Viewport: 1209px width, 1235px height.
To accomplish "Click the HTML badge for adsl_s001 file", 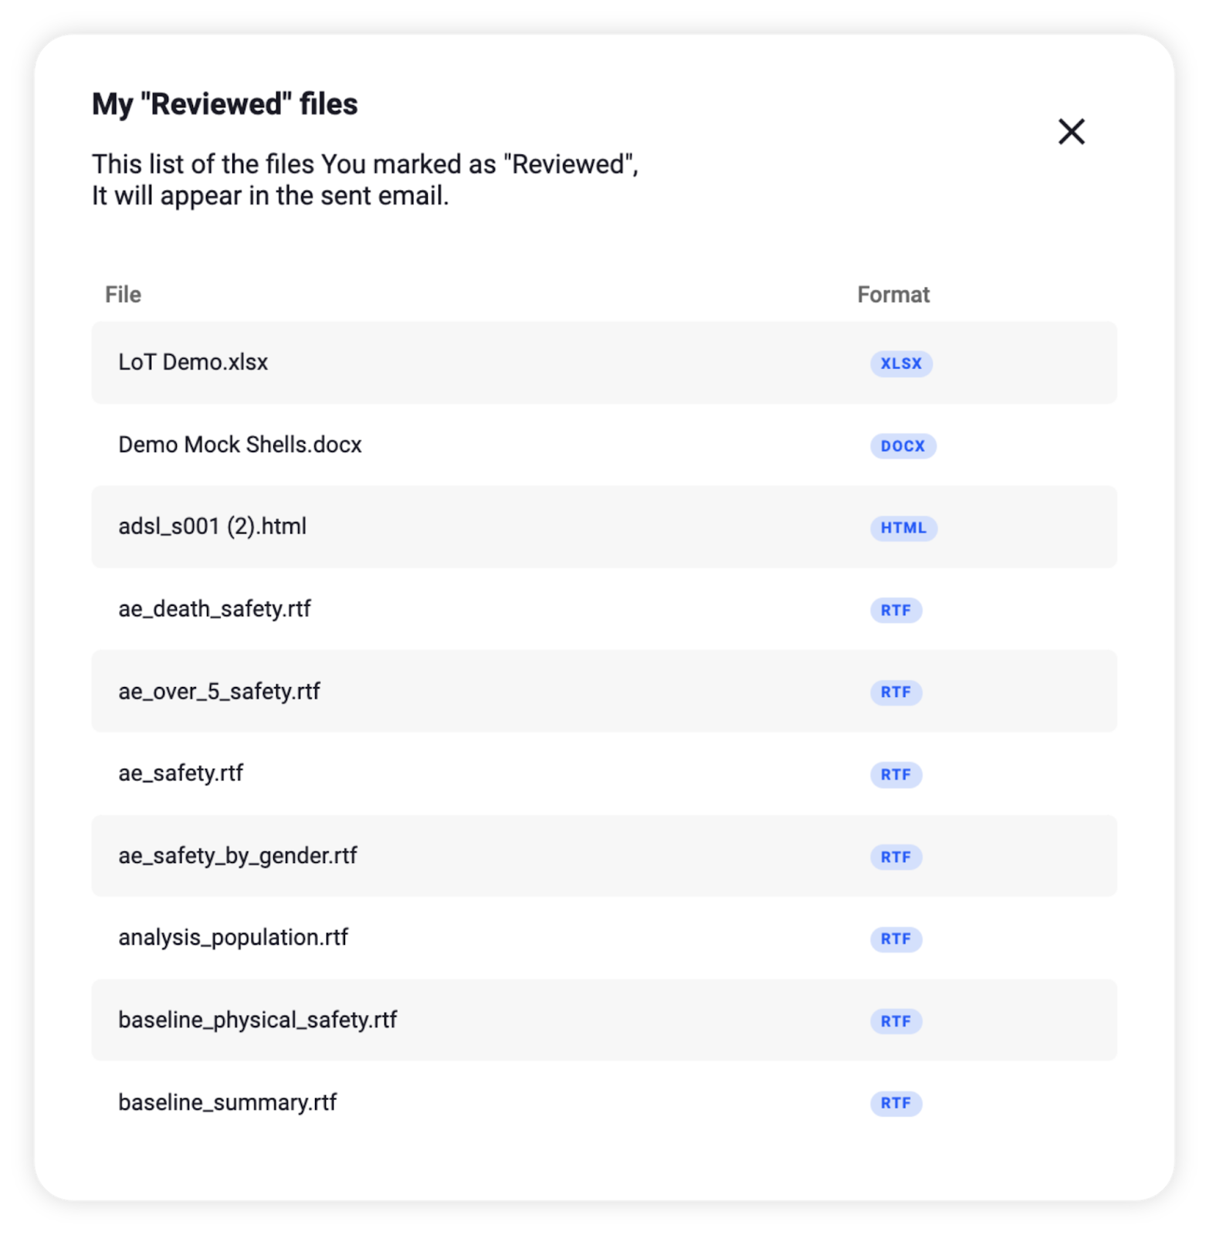I will pos(903,528).
